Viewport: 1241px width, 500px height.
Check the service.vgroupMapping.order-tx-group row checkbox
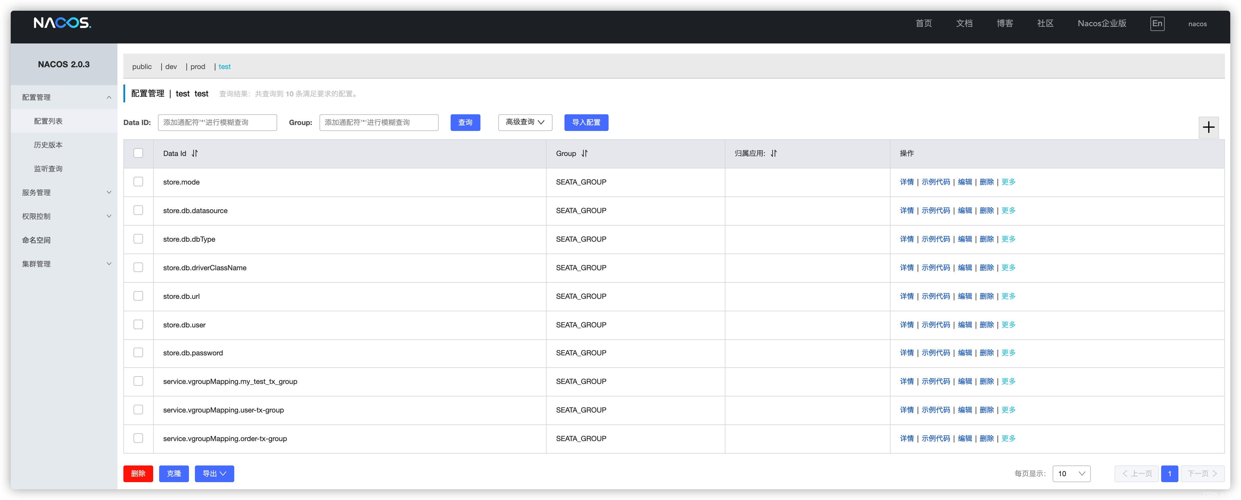click(x=138, y=438)
